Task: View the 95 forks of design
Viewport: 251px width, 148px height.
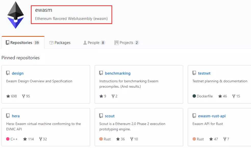Action: (x=26, y=96)
